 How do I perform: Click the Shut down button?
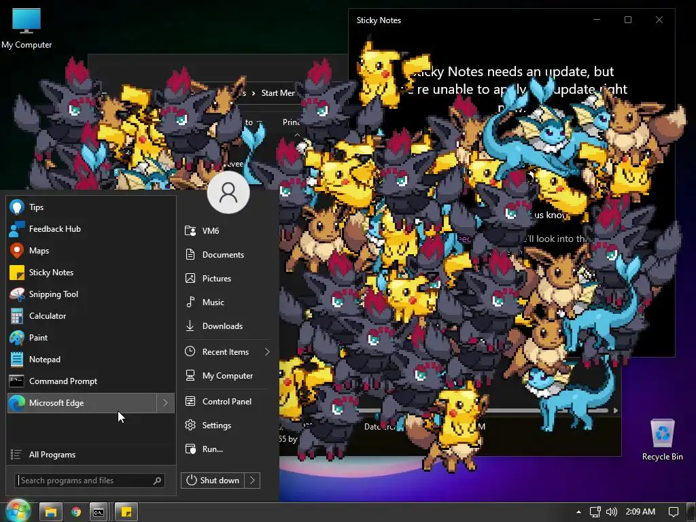[x=213, y=481]
